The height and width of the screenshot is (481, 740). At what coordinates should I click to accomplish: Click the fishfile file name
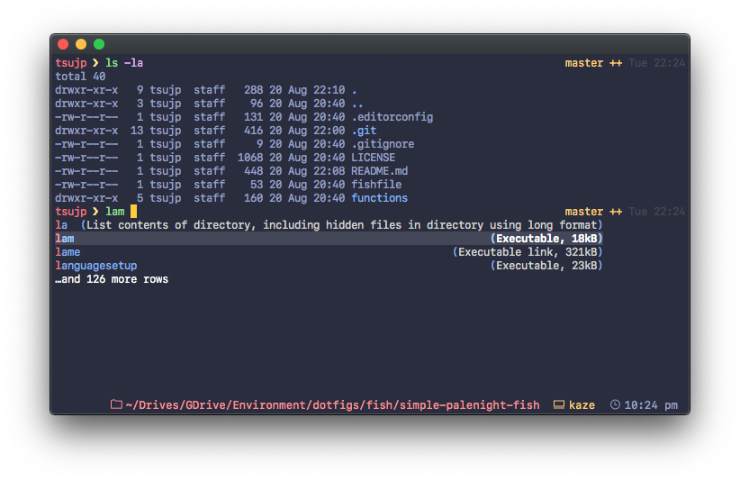(376, 185)
